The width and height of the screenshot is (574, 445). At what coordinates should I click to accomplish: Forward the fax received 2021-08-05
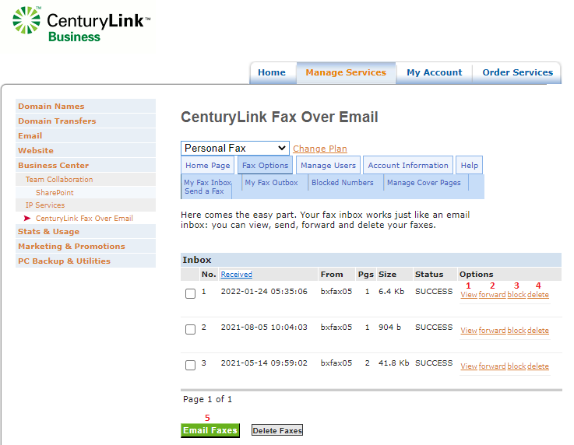click(491, 331)
